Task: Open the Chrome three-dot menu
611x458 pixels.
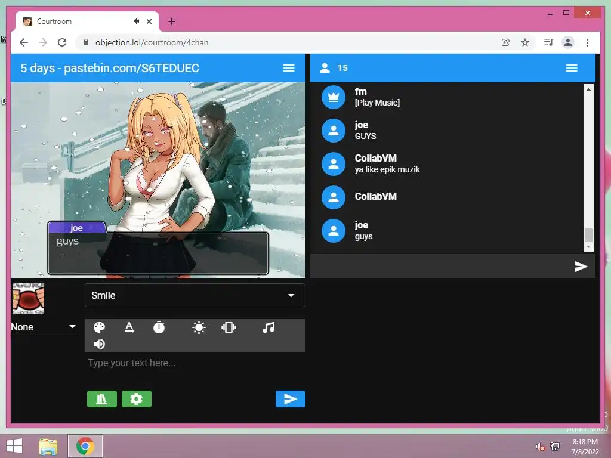Action: tap(587, 42)
